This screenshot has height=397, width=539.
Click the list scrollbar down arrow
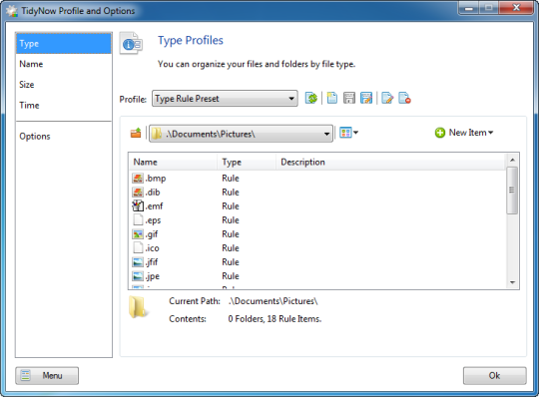(x=512, y=282)
